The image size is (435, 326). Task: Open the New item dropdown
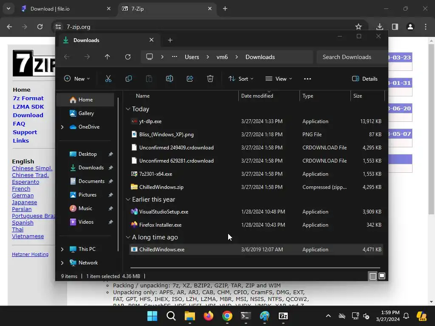[77, 79]
